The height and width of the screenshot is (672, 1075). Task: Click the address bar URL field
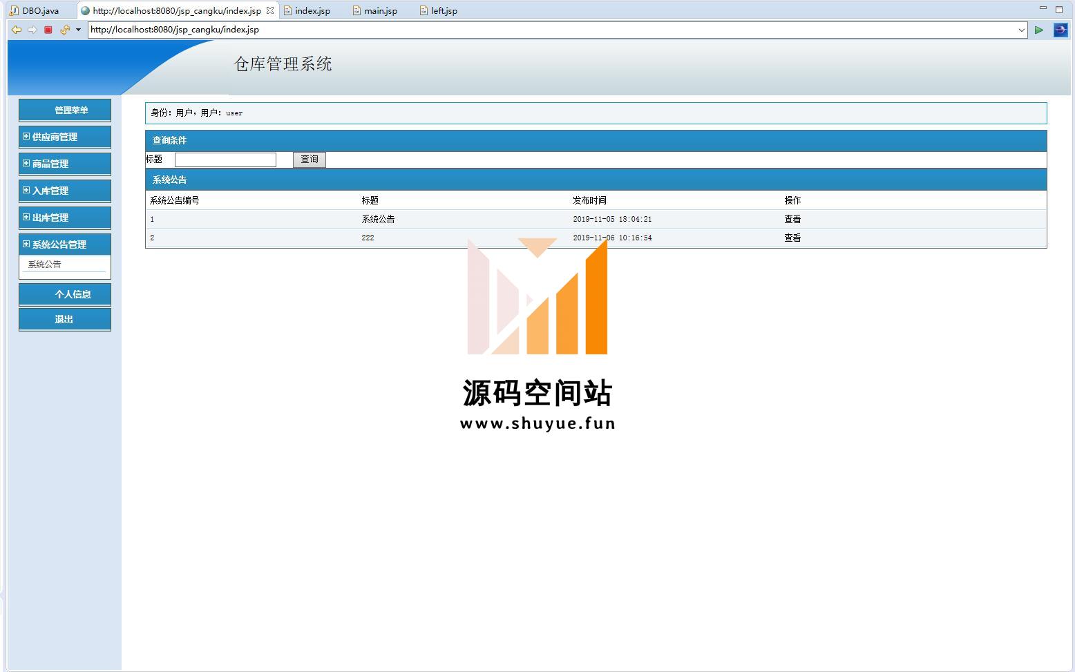pyautogui.click(x=552, y=30)
